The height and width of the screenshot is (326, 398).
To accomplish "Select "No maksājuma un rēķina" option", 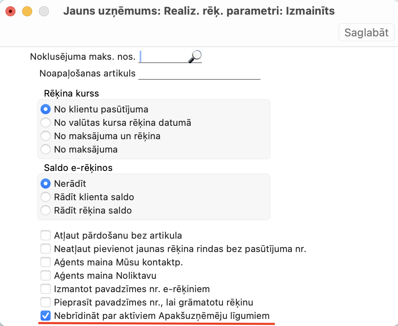I will click(x=46, y=136).
